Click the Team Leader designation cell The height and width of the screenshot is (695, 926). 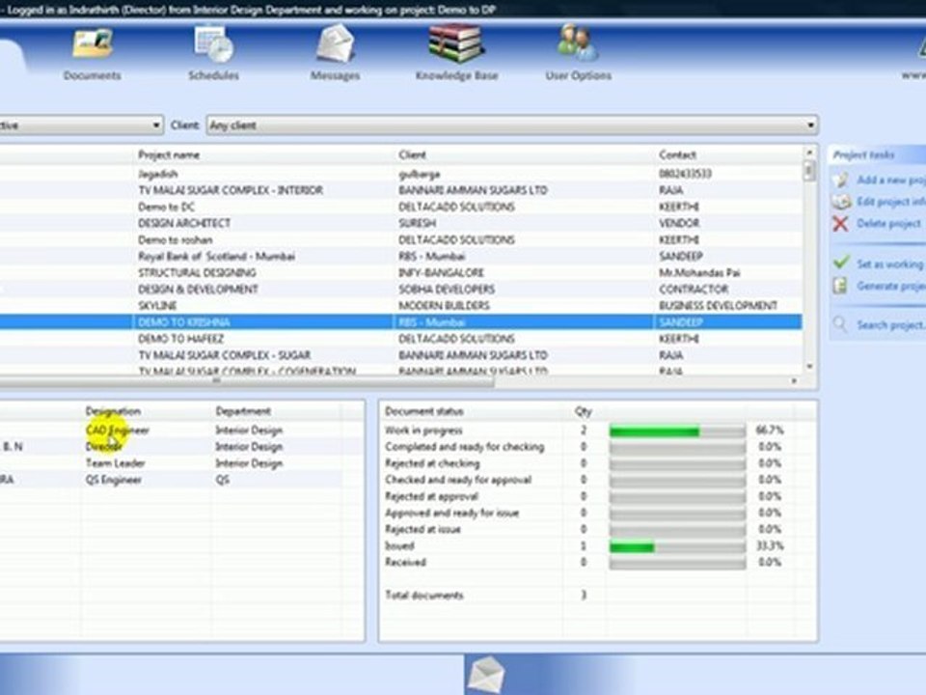click(115, 463)
